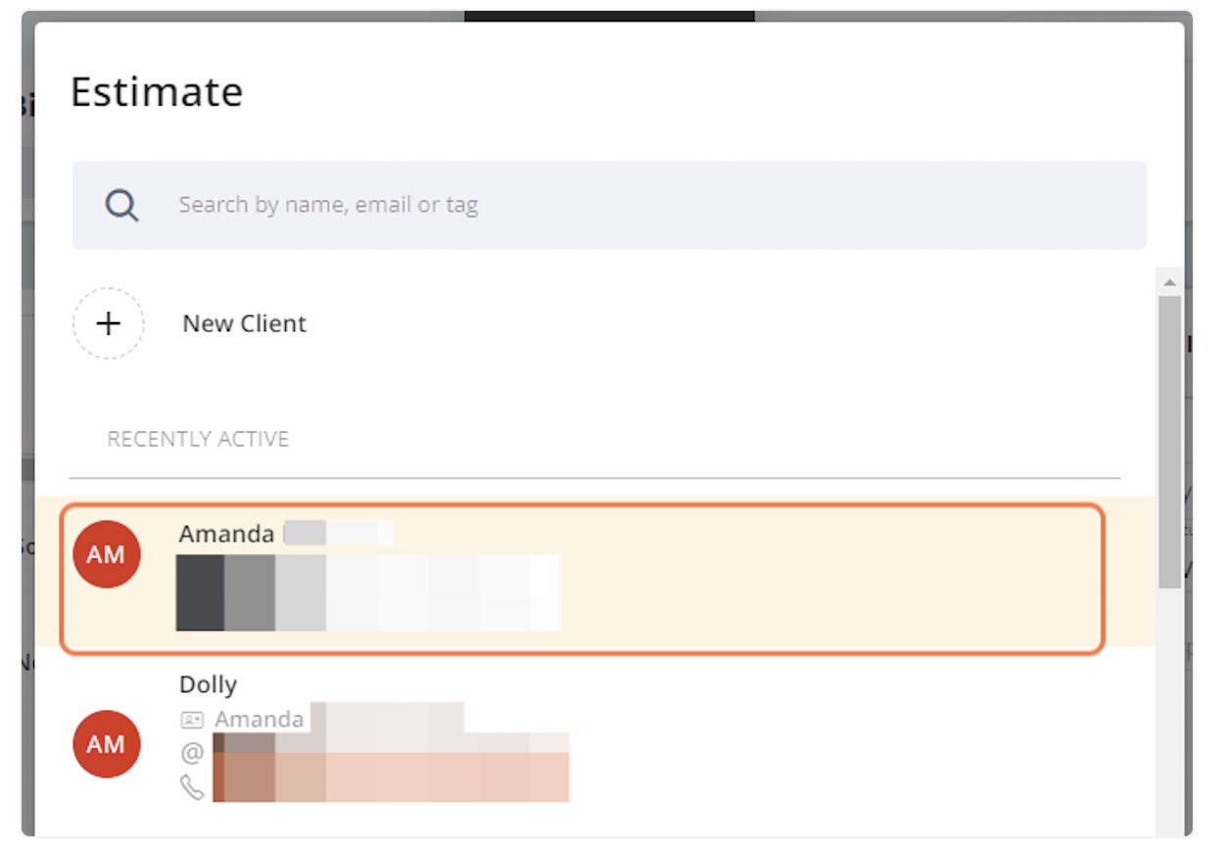1228x848 pixels.
Task: Click the @ email icon under Dolly
Action: point(192,753)
